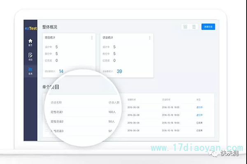Viewport: 247px width, 164px height.
Task: Select the 定性访谈2 row
Action: click(x=83, y=121)
